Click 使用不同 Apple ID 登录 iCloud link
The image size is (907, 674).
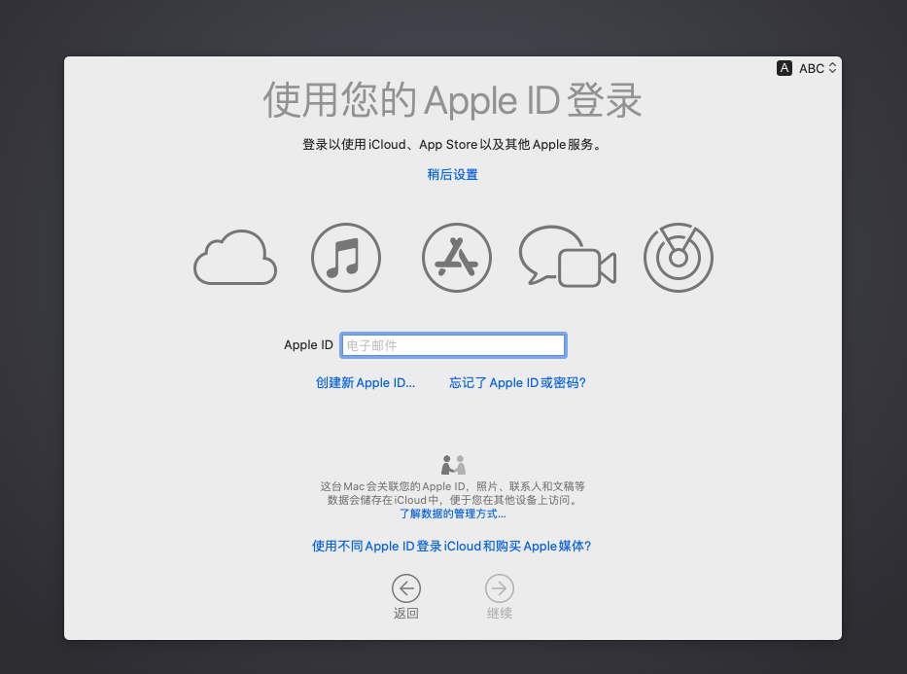pyautogui.click(x=451, y=547)
